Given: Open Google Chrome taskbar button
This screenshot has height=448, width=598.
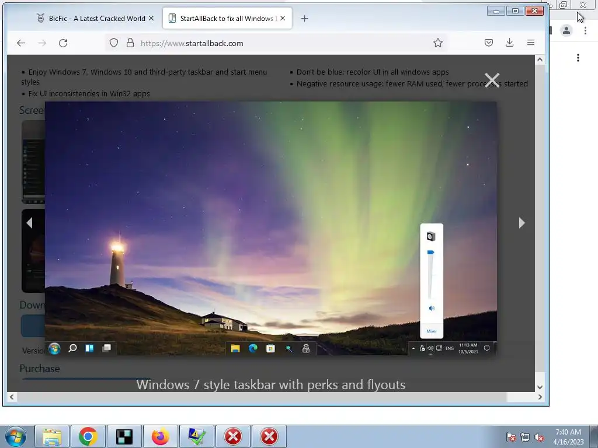Looking at the screenshot, I should pos(88,436).
